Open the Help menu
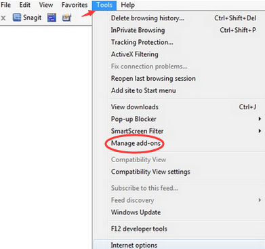 127,5
